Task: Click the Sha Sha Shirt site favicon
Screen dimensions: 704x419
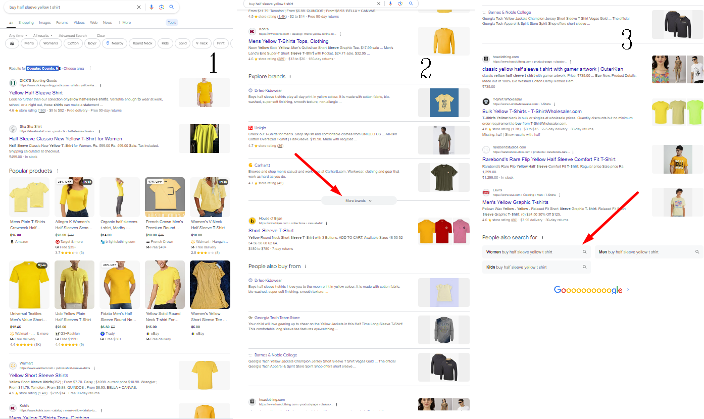Action: point(13,129)
